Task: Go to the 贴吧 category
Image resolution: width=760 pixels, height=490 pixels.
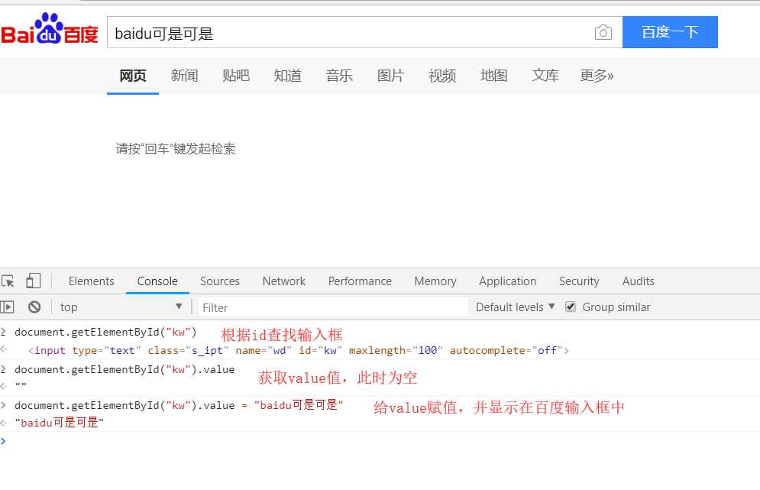Action: point(235,76)
